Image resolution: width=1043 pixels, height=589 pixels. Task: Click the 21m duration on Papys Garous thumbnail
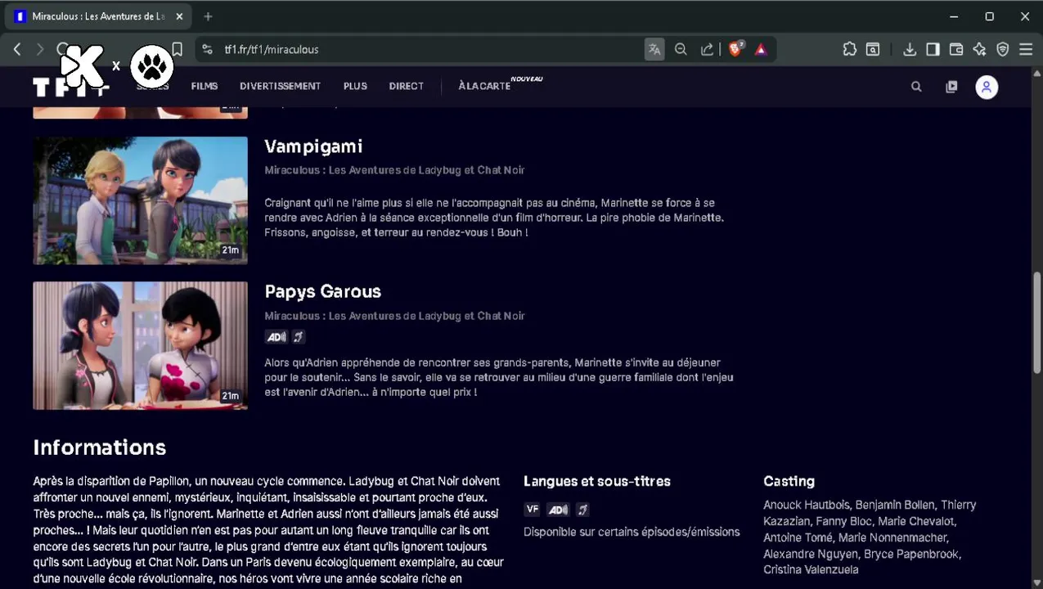point(230,396)
